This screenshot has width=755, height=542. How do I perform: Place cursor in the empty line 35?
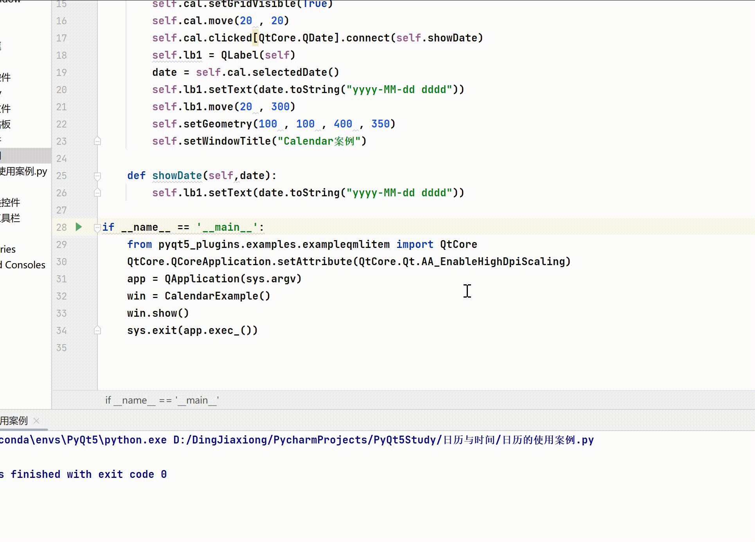(235, 348)
